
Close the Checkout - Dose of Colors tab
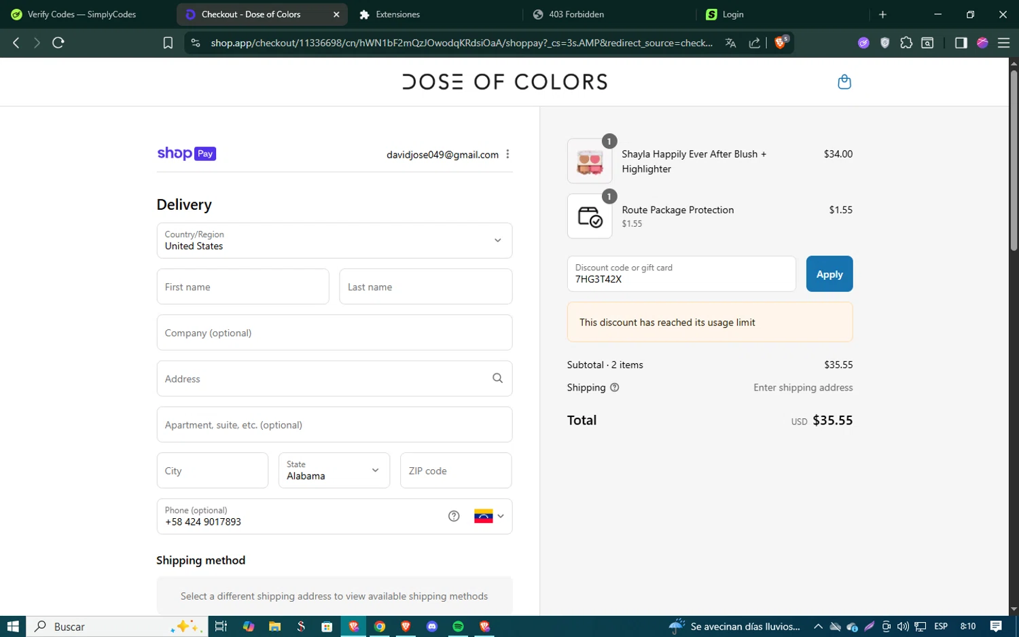click(336, 14)
